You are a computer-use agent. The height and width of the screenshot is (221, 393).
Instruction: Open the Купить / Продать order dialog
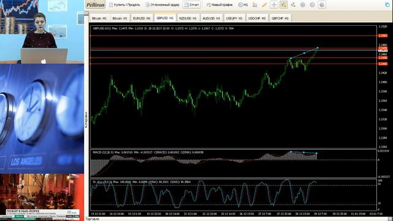(x=124, y=5)
